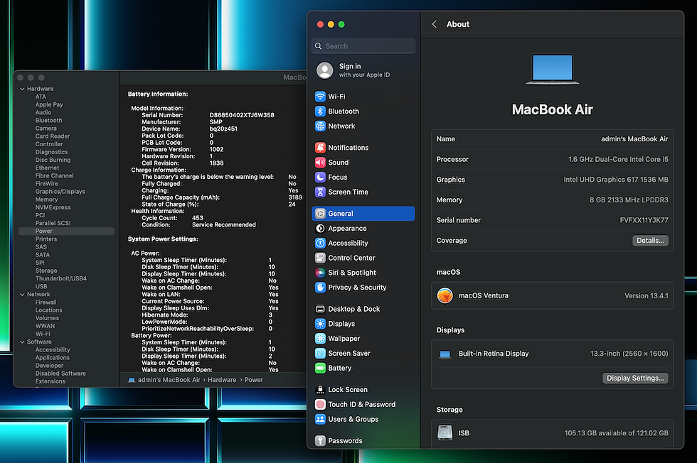This screenshot has width=697, height=463.
Task: Click the Control Center icon
Action: (x=320, y=258)
